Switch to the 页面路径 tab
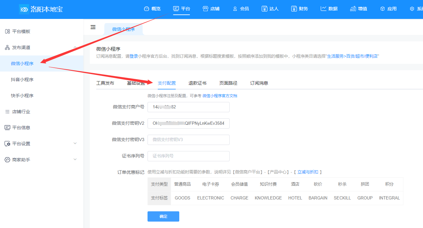423x228 pixels. coord(228,83)
